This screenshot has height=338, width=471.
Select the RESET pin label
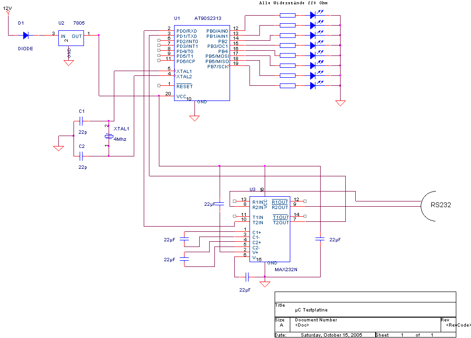tap(185, 86)
